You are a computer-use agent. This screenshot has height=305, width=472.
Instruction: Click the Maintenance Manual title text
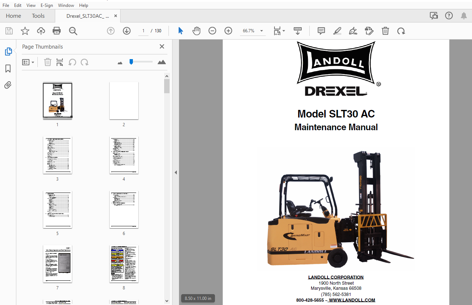tap(336, 127)
